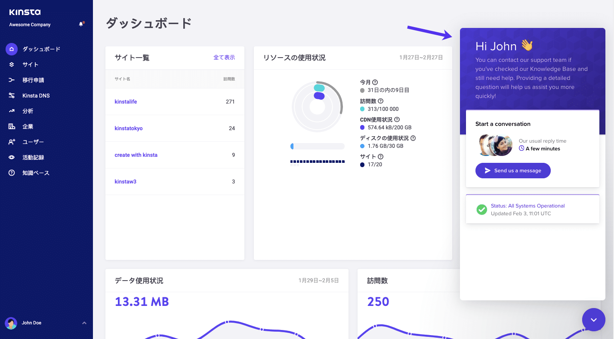
Task: Select the 活動記録 menu entry
Action: coord(12,157)
